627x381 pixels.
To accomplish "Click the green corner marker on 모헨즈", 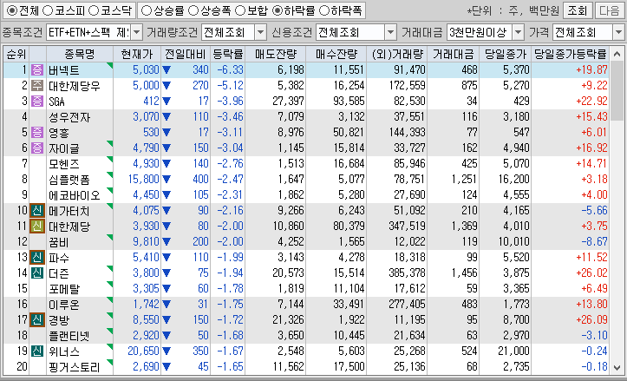I will [110, 160].
